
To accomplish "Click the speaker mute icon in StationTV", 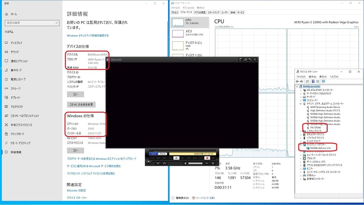I will tap(185, 163).
